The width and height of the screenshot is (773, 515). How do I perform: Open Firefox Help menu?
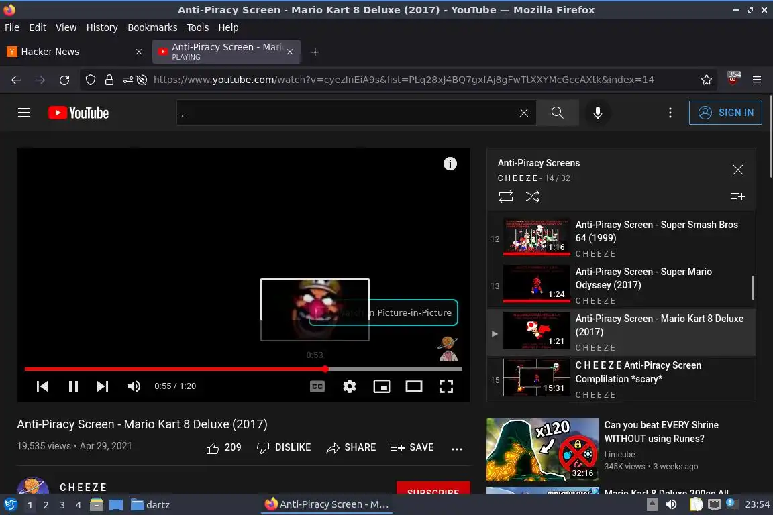tap(228, 27)
